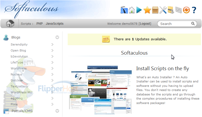Click arrow next to Serendipity
This screenshot has width=202, height=117.
[52, 44]
